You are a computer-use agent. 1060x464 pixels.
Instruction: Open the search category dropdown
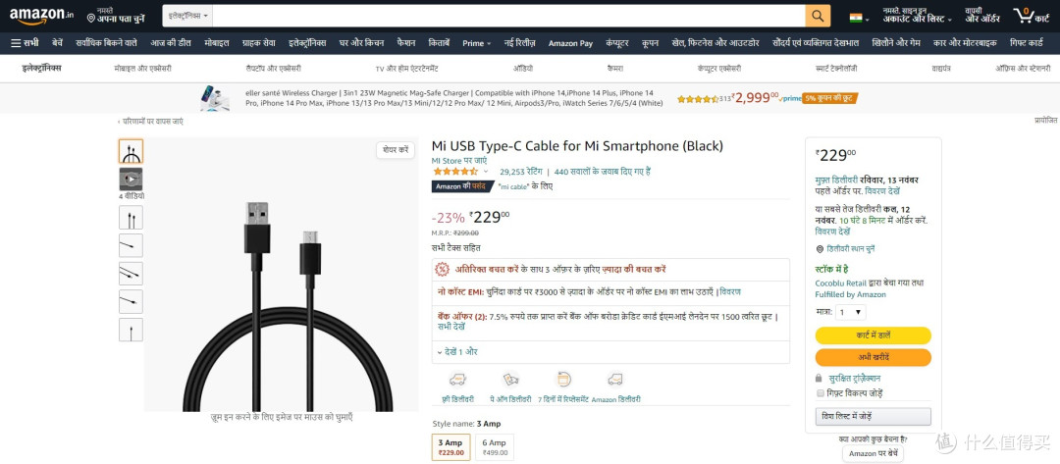click(x=187, y=16)
